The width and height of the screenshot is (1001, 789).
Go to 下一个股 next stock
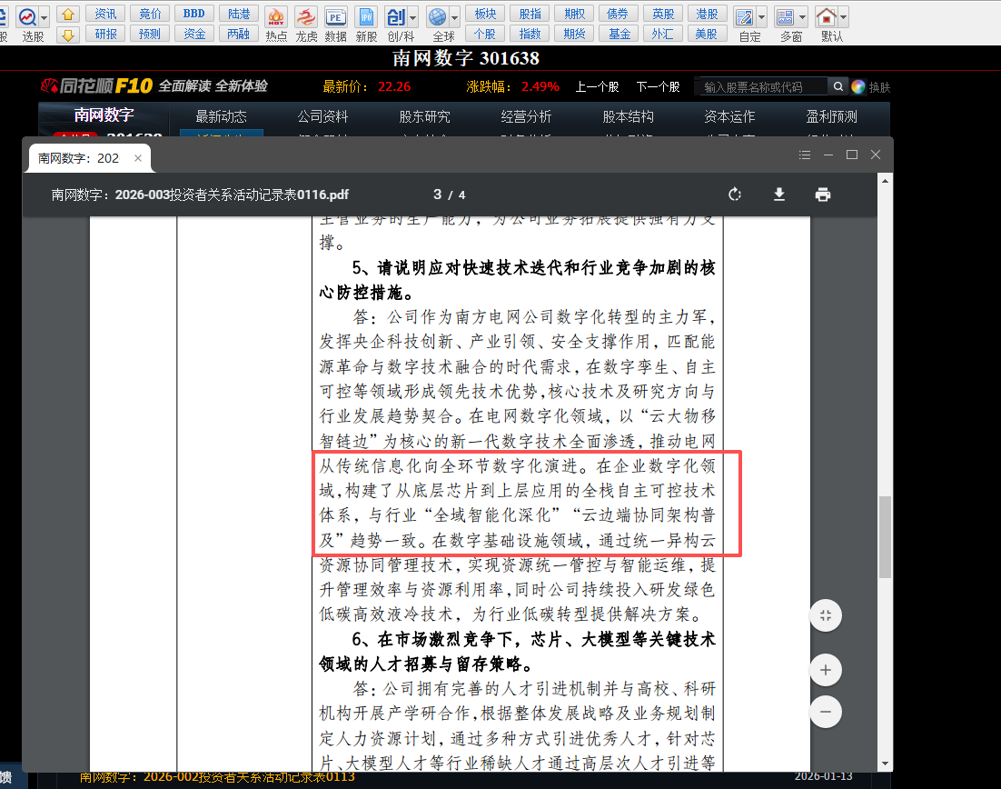click(659, 87)
